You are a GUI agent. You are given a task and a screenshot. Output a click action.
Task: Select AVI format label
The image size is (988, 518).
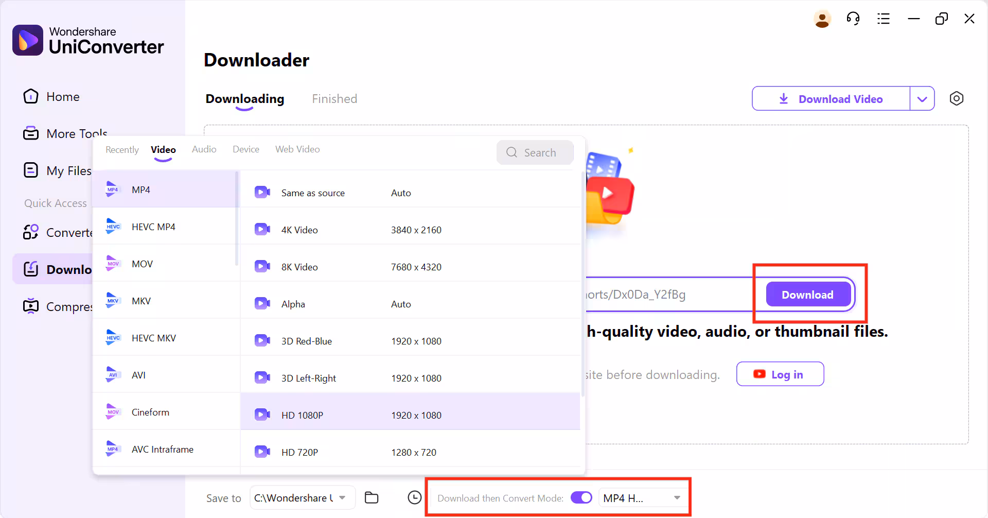point(138,375)
